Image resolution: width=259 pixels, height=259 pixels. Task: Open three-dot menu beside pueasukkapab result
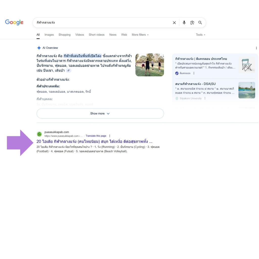tap(110, 136)
